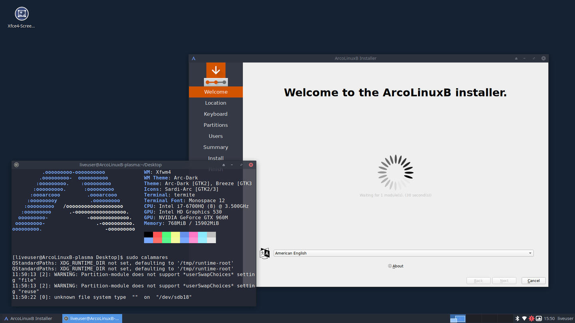The image size is (575, 323).
Task: Click 'WM: Xfwm4' line in terminal
Action: (157, 172)
